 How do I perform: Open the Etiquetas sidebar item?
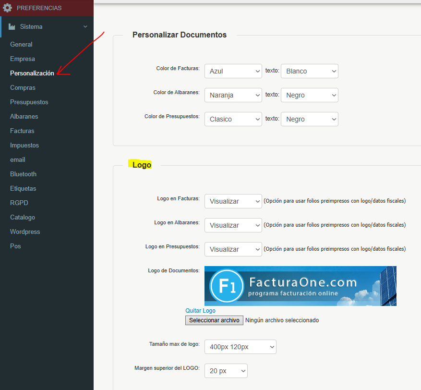coord(23,189)
